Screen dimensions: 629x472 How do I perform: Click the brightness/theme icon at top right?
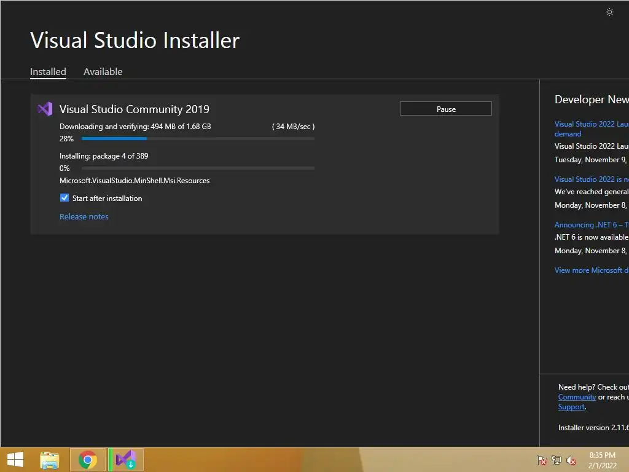[609, 12]
